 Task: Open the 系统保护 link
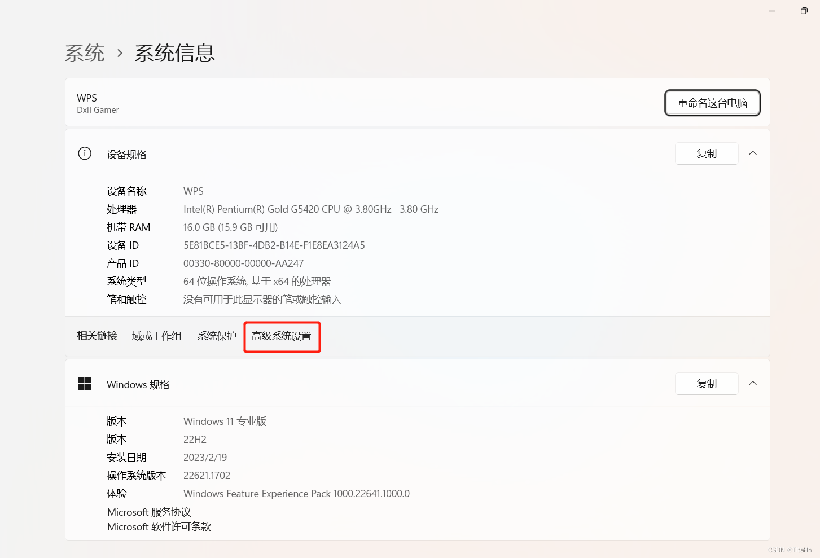pyautogui.click(x=217, y=336)
